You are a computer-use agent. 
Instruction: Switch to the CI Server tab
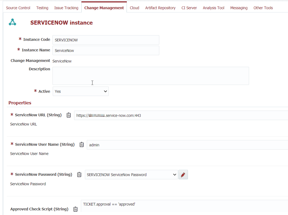(189, 8)
